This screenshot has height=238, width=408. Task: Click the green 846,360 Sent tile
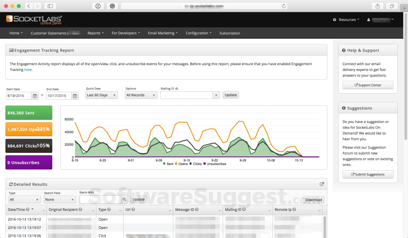click(x=28, y=112)
